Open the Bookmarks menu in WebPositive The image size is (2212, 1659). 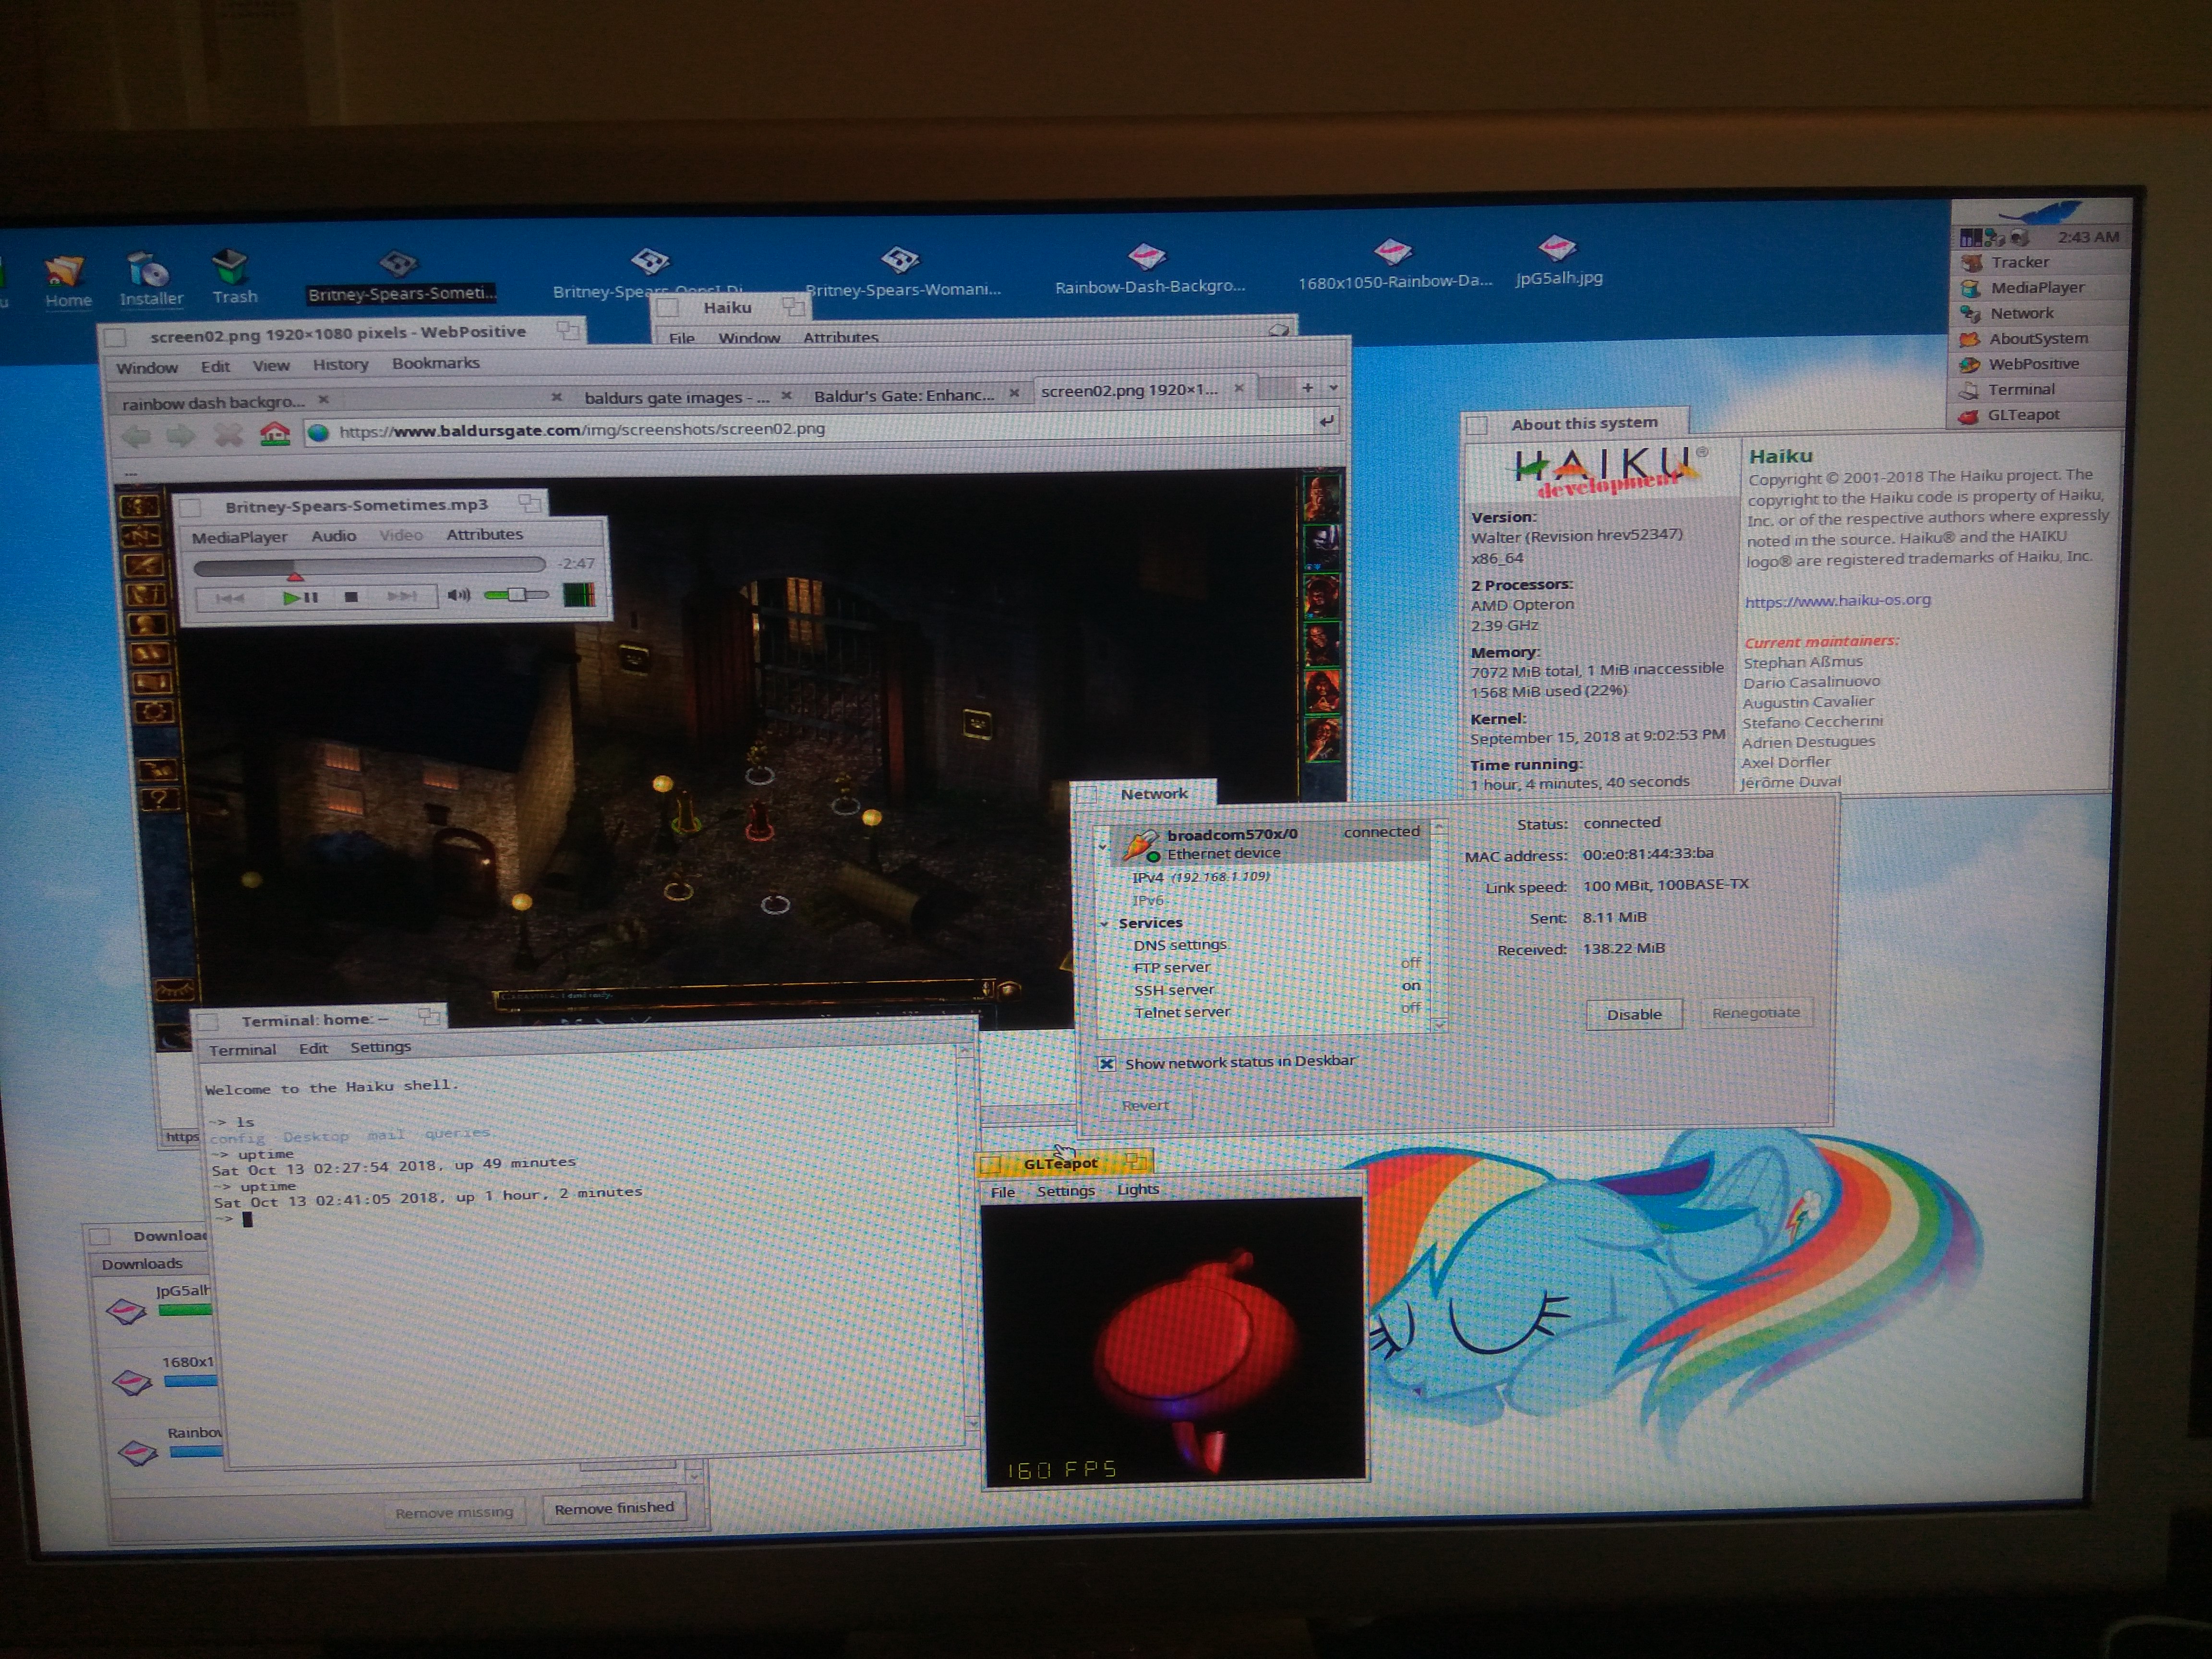(435, 363)
